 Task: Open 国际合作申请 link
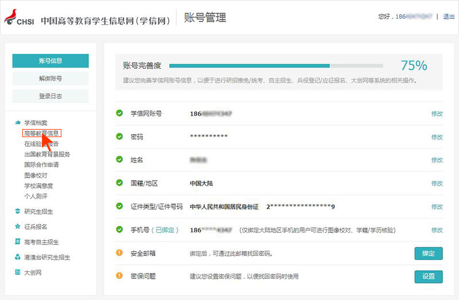pos(41,165)
